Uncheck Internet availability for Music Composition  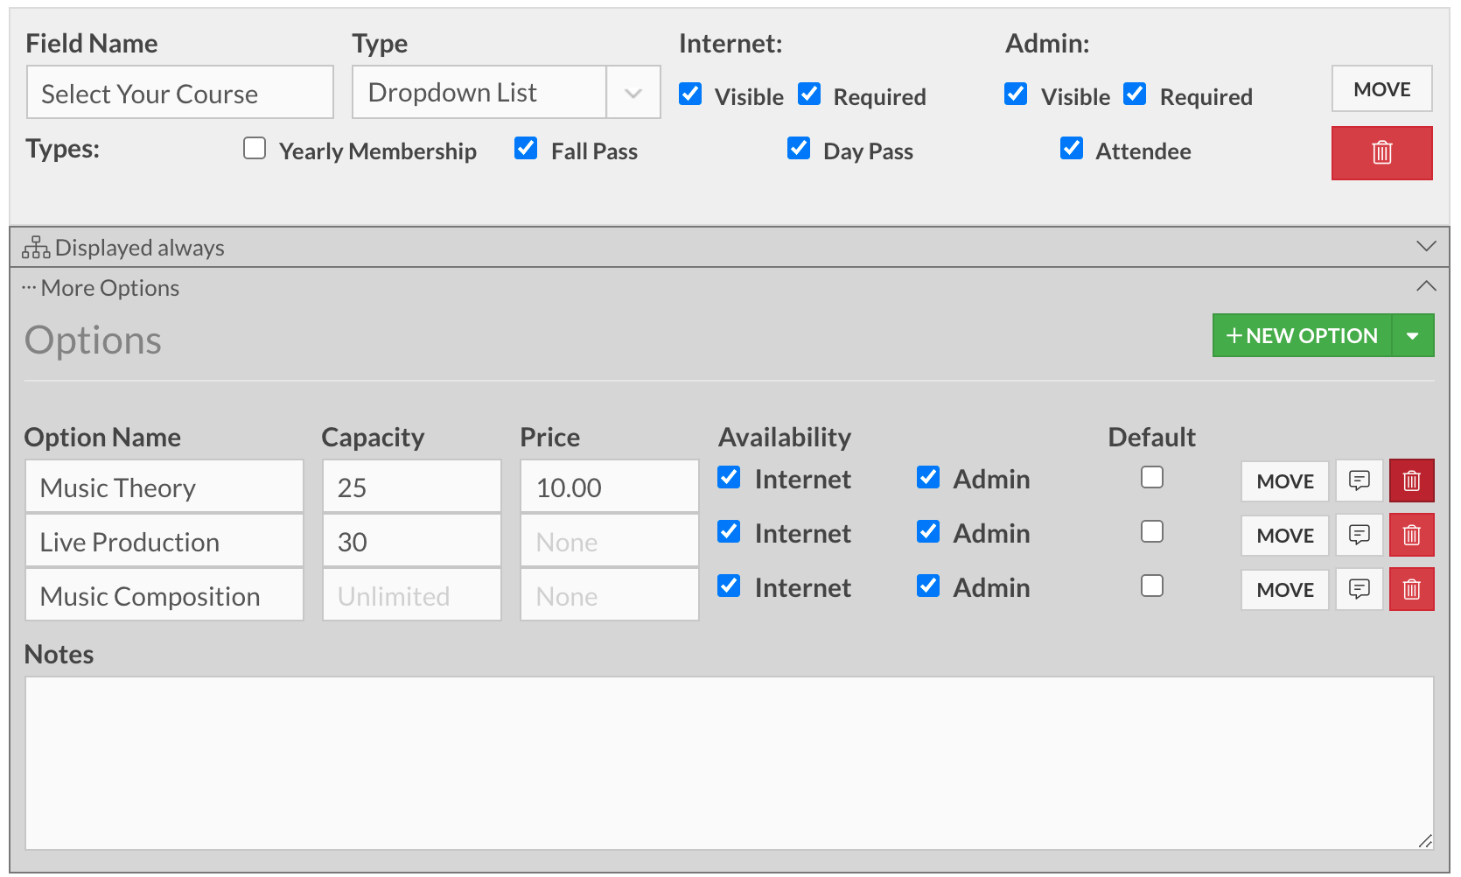pyautogui.click(x=729, y=586)
